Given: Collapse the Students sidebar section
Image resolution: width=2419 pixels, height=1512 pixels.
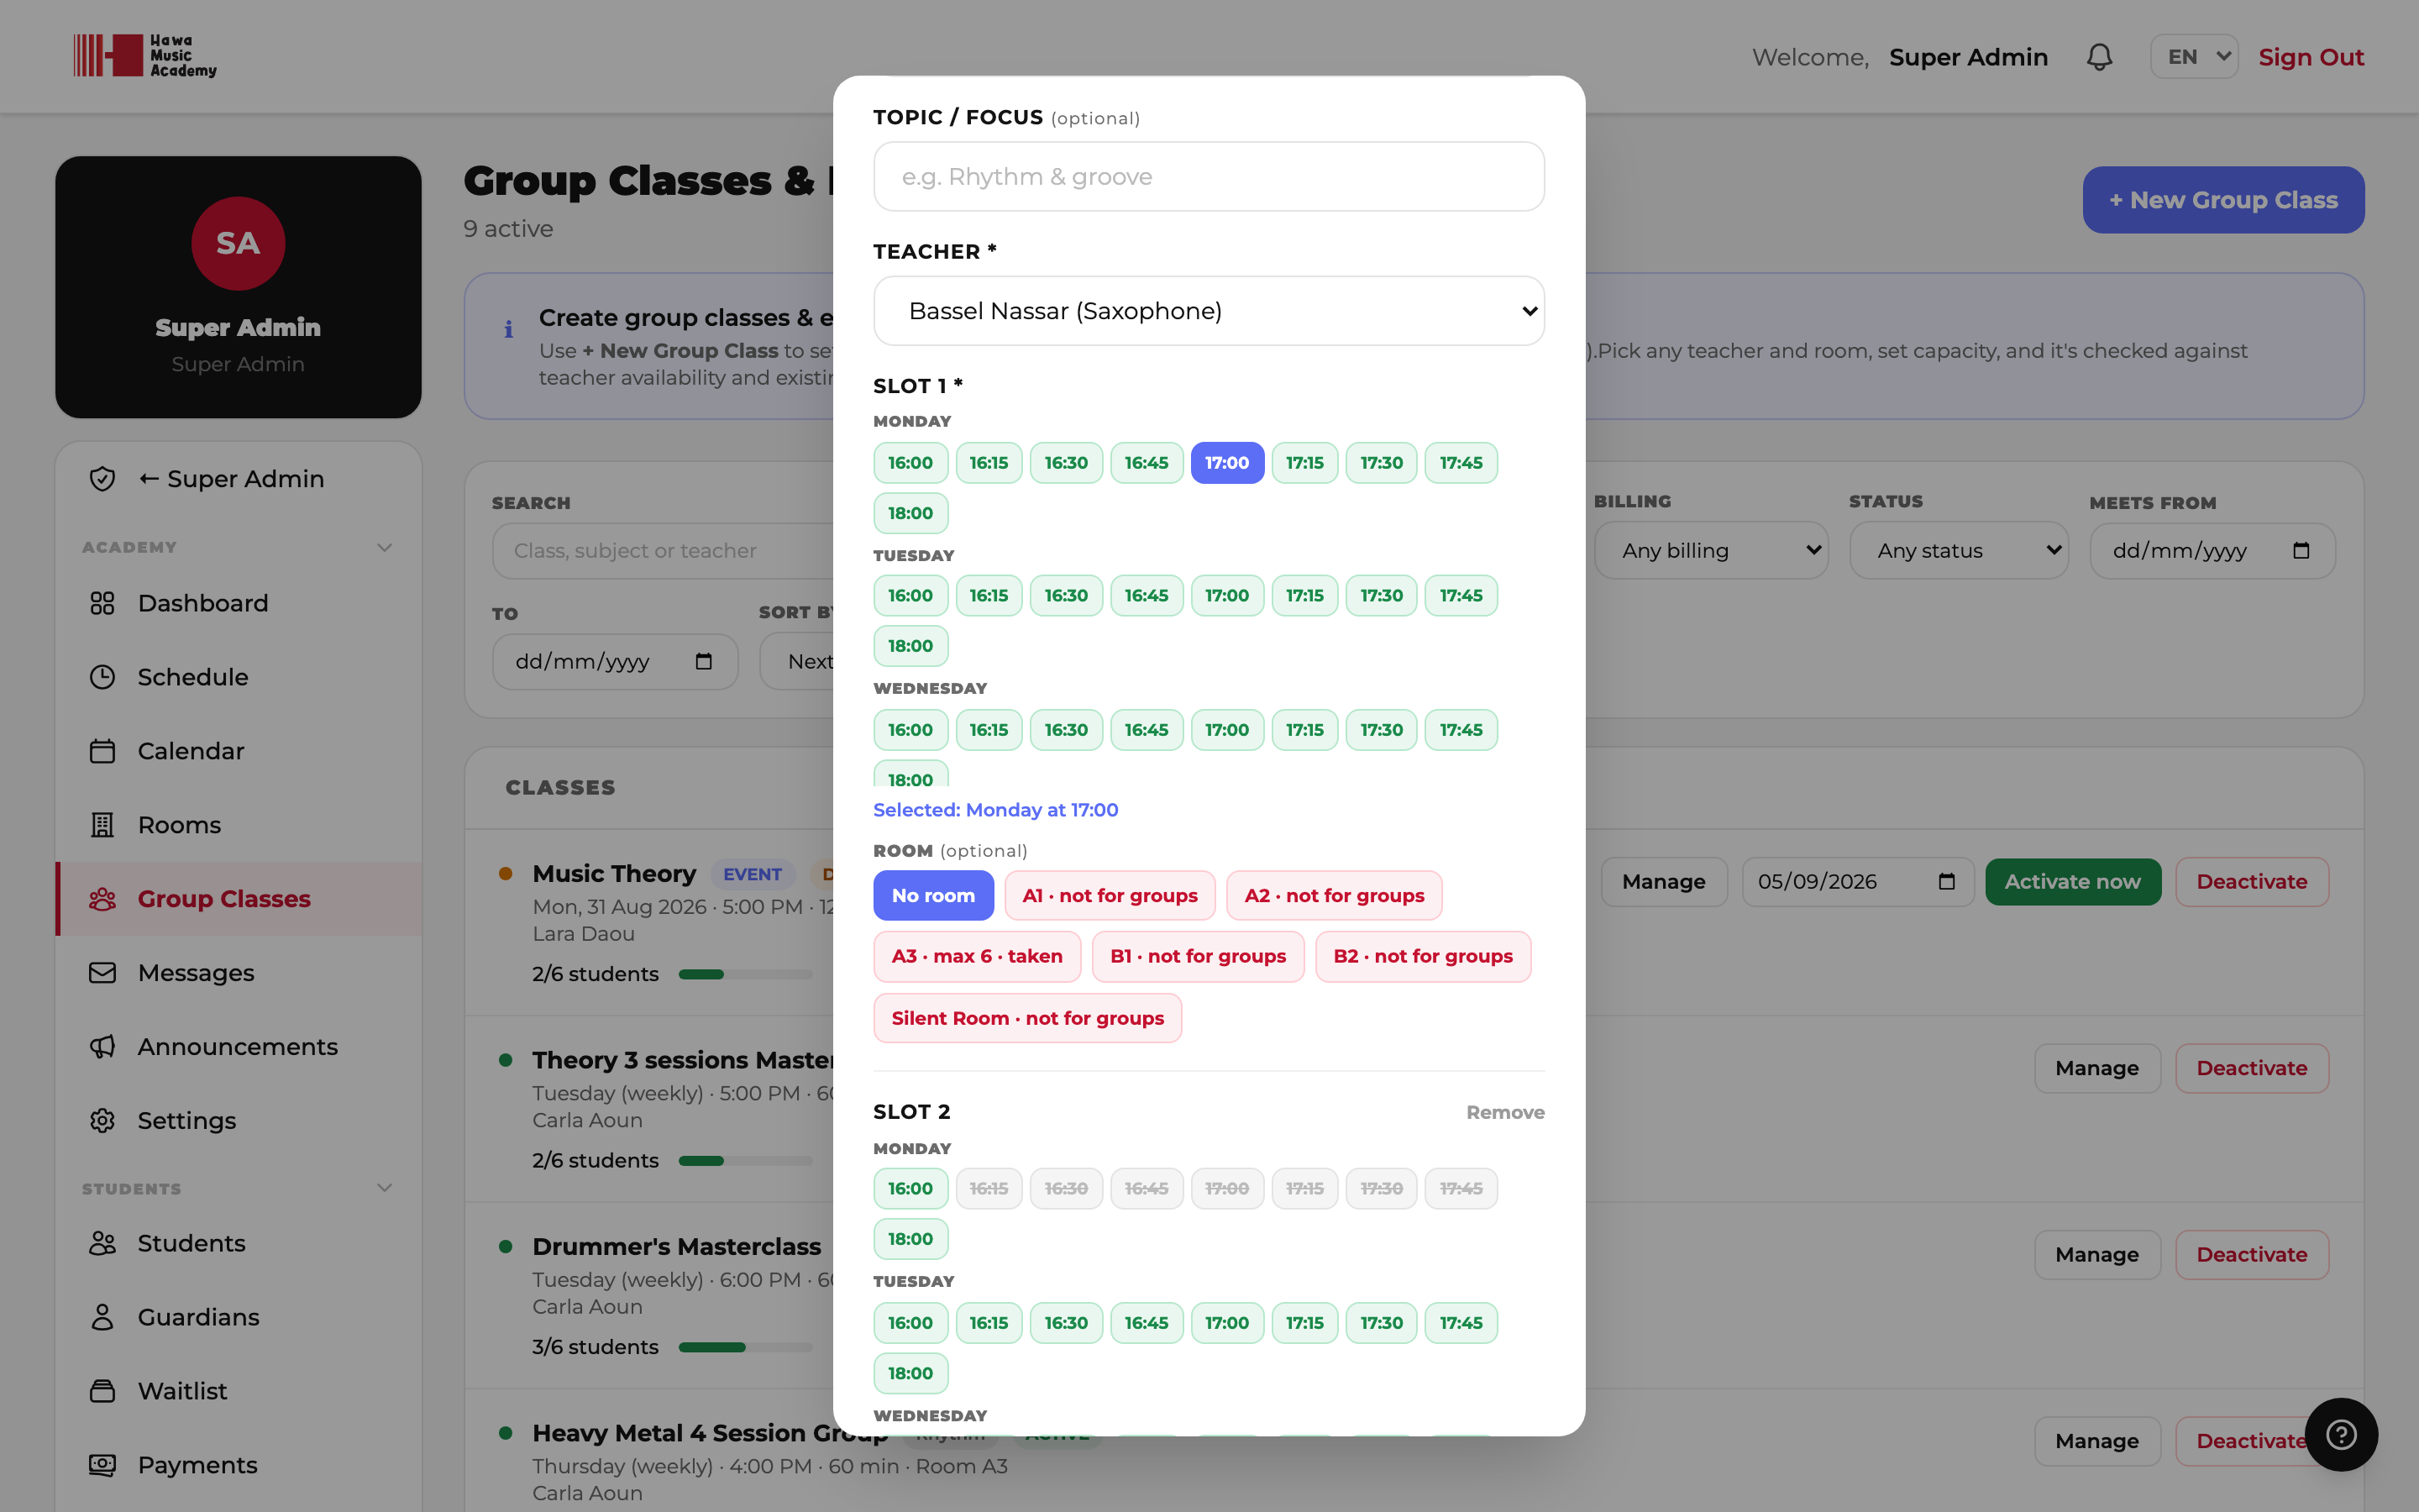Looking at the screenshot, I should tap(384, 1188).
